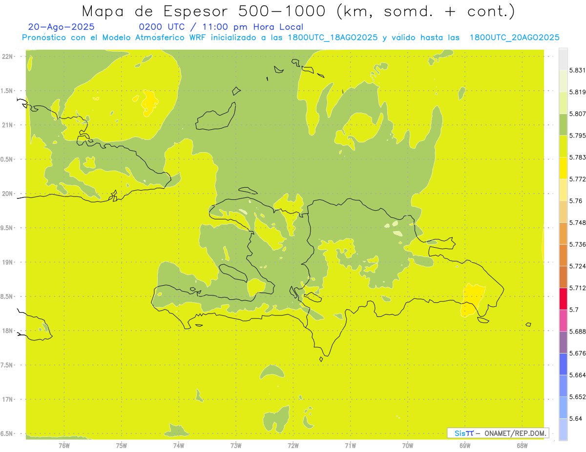This screenshot has height=452, width=586.
Task: Click the colorbar value 5.664
Action: tap(577, 374)
